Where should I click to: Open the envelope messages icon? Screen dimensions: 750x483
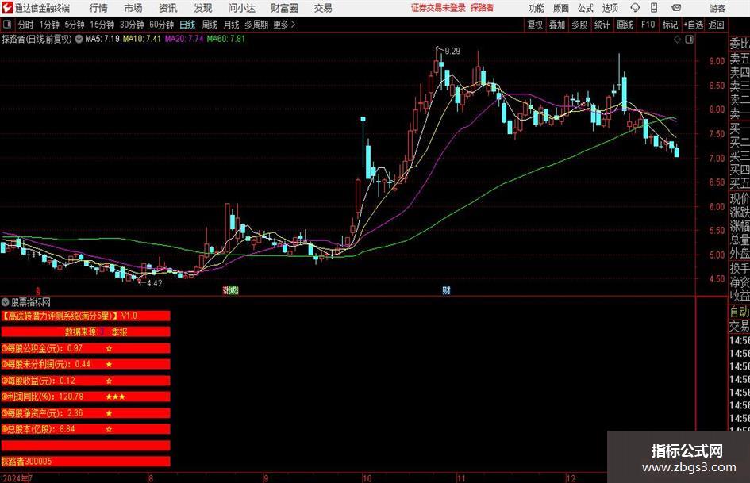point(676,8)
